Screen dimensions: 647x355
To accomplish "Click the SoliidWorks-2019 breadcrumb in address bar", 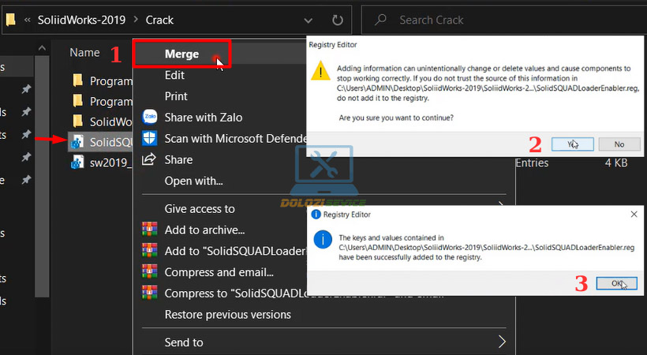I will pyautogui.click(x=81, y=20).
